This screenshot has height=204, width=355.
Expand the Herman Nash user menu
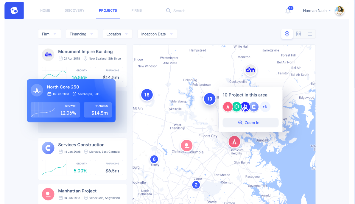coord(330,11)
